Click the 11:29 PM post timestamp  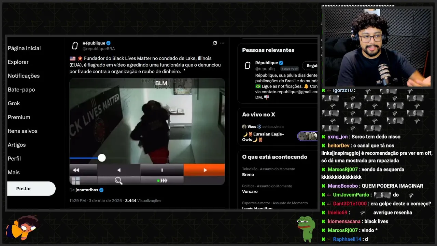click(78, 201)
